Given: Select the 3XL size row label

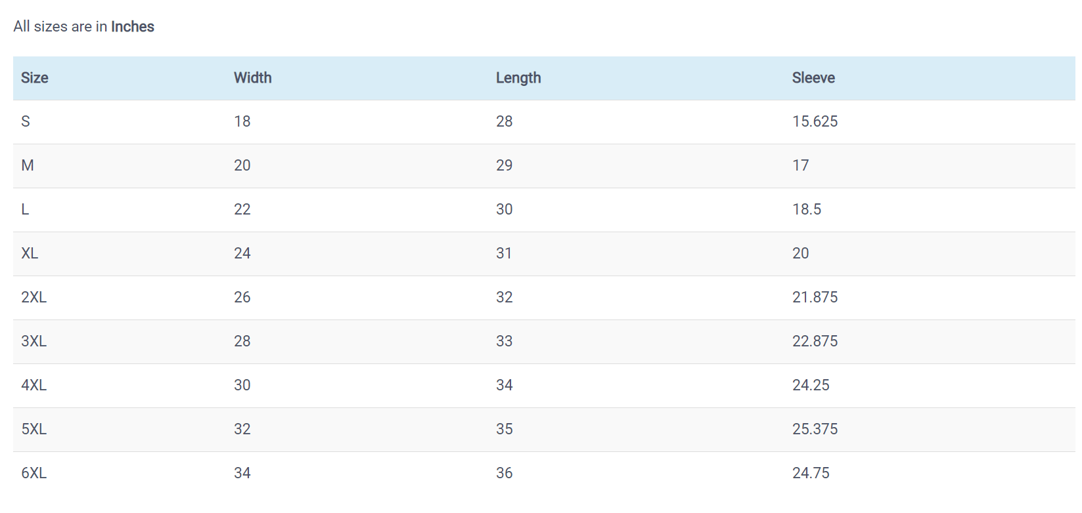Looking at the screenshot, I should [34, 341].
